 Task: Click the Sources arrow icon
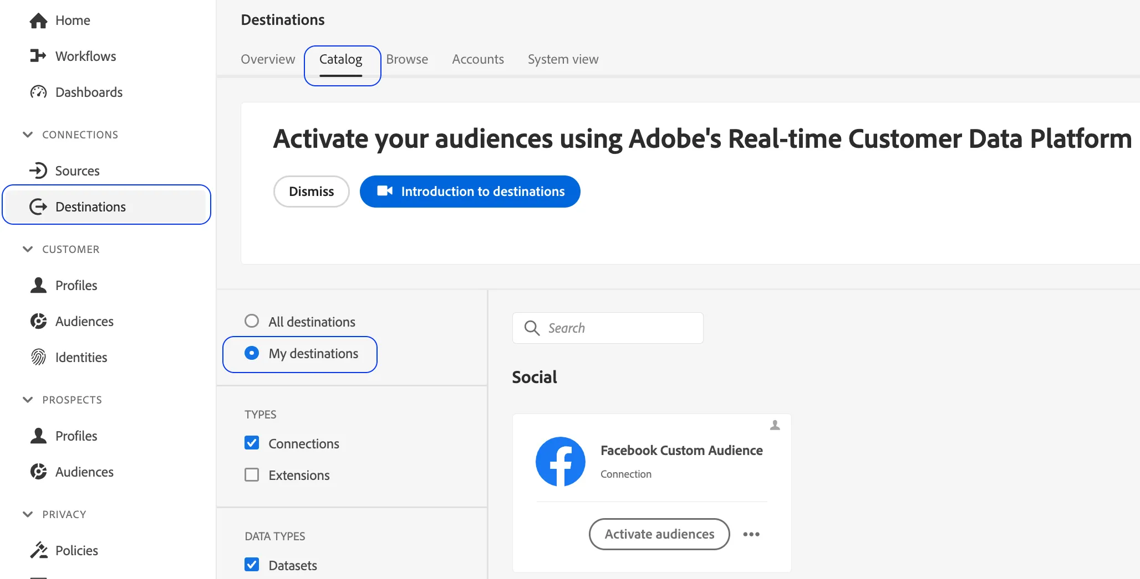[x=38, y=170]
